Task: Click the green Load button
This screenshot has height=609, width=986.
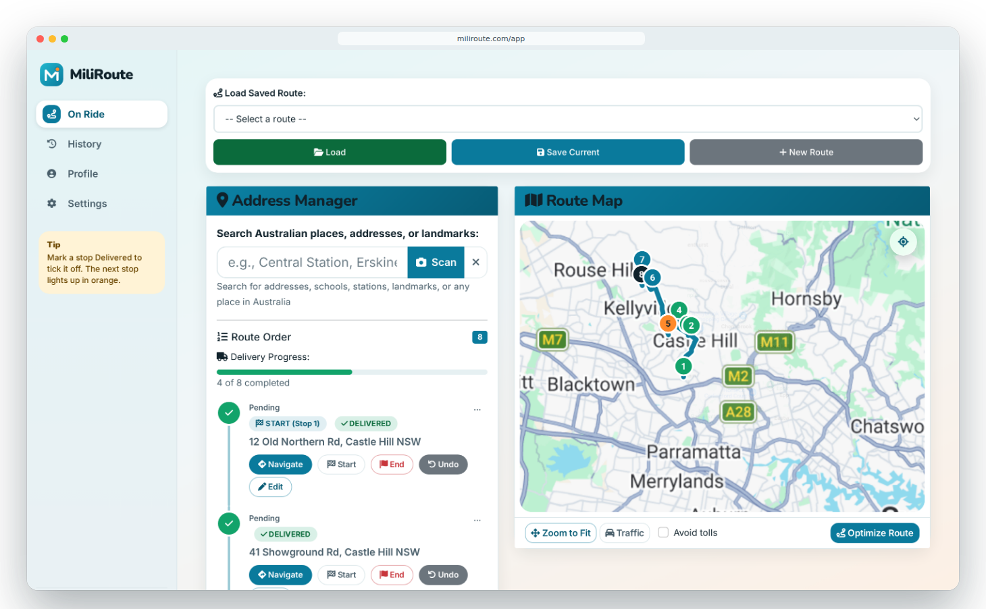Action: coord(330,152)
